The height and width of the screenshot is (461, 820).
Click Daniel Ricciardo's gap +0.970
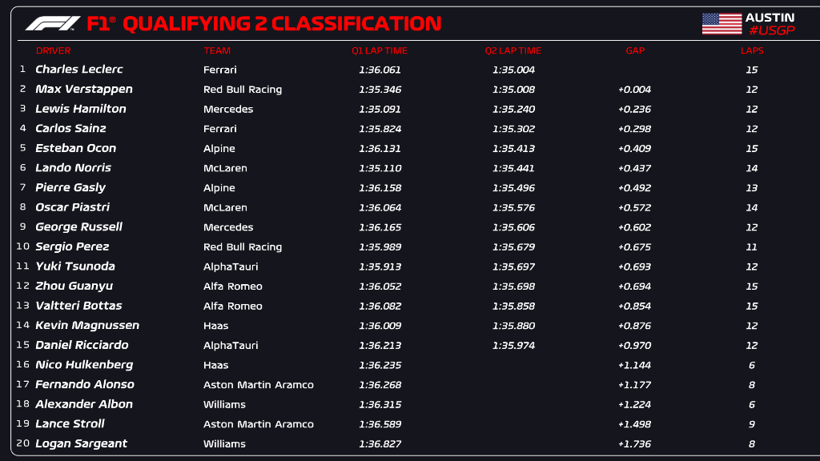634,345
